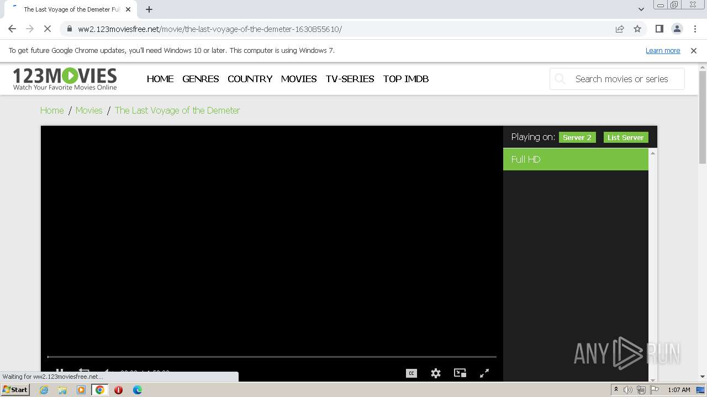Open the Learn more link

663,51
